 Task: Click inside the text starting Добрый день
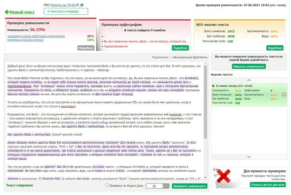(x=104, y=68)
